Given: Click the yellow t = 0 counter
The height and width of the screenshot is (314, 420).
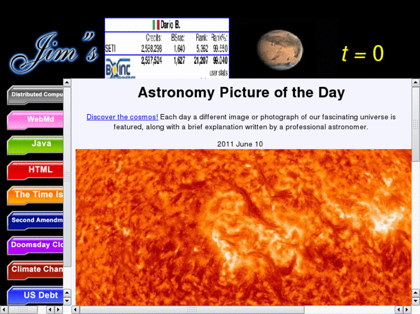Looking at the screenshot, I should coord(362,54).
